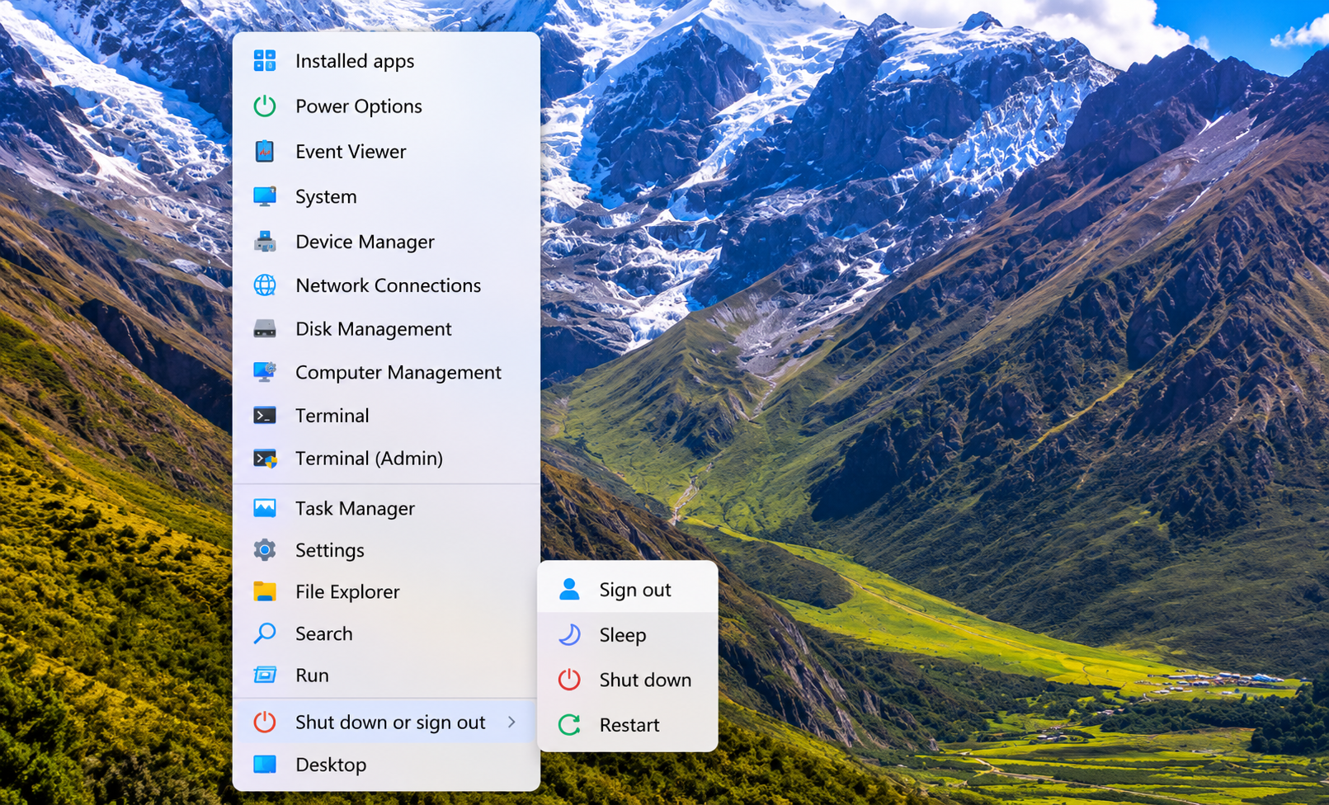Choose Shut down in the submenu
The height and width of the screenshot is (805, 1329).
point(628,680)
